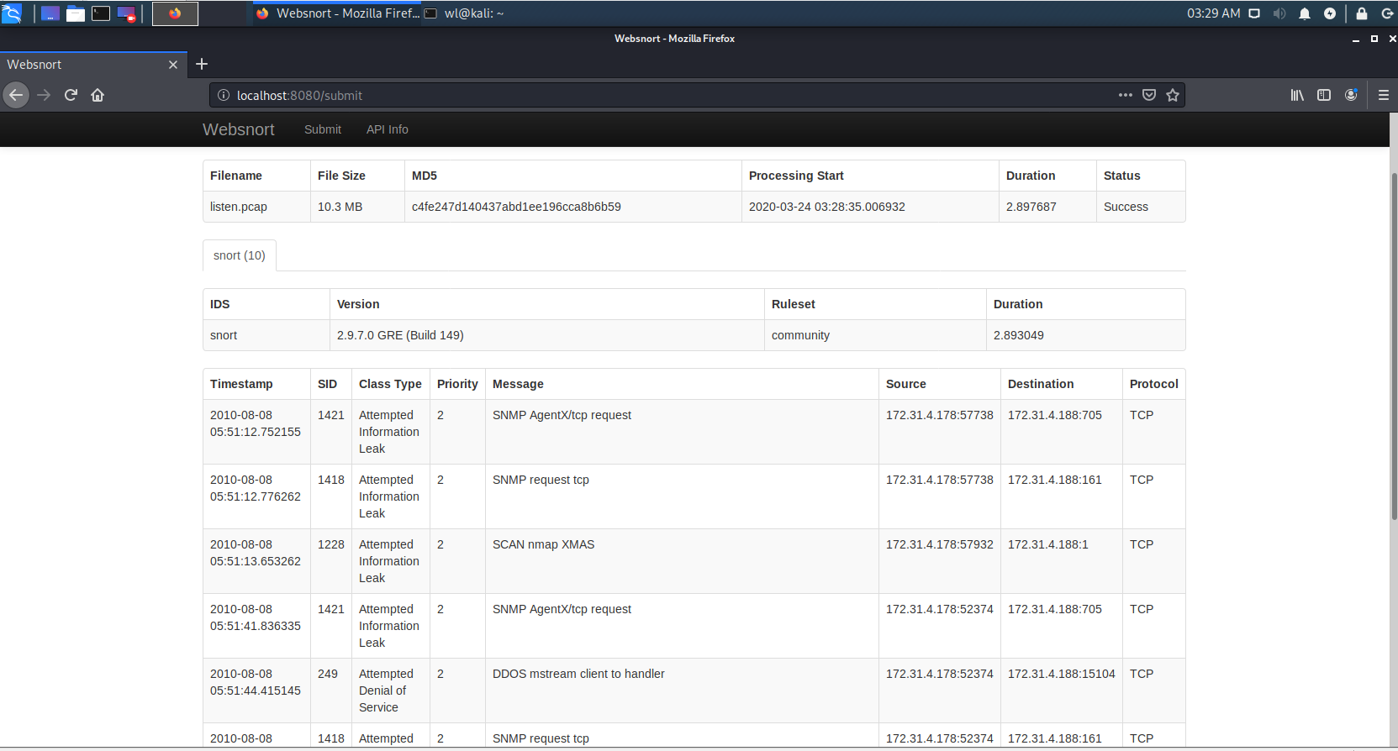The image size is (1398, 751).
Task: Click timestamp 2010-08-08 05:51:12.752155
Action: coord(256,423)
